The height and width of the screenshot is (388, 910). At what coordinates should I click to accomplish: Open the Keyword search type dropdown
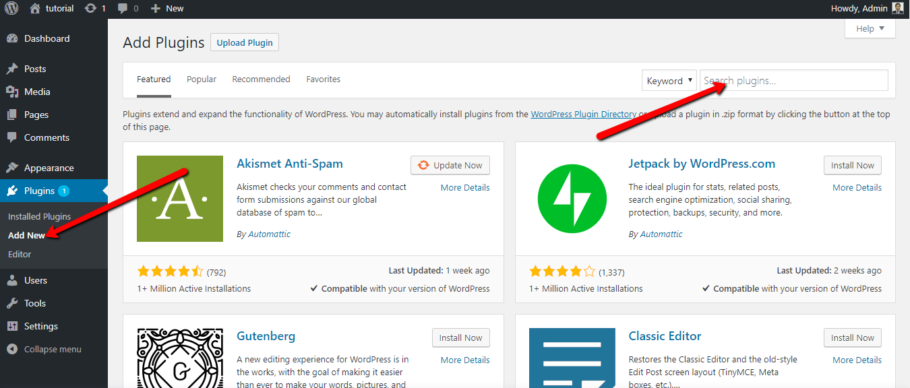670,81
